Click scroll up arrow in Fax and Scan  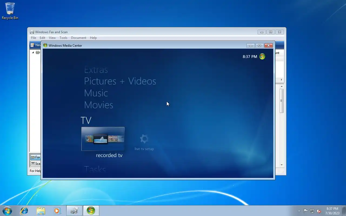[282, 86]
